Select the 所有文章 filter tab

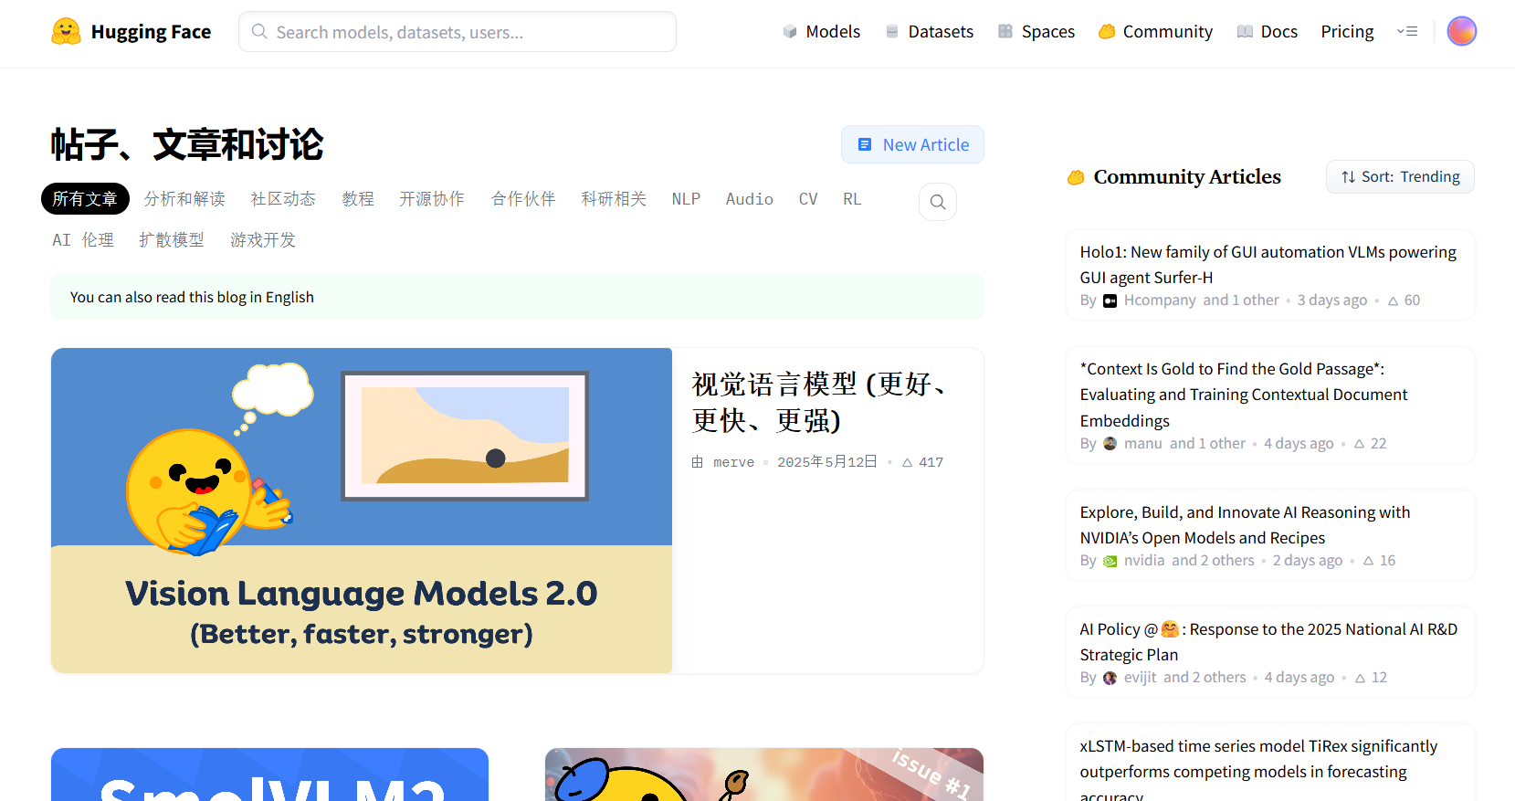point(85,199)
